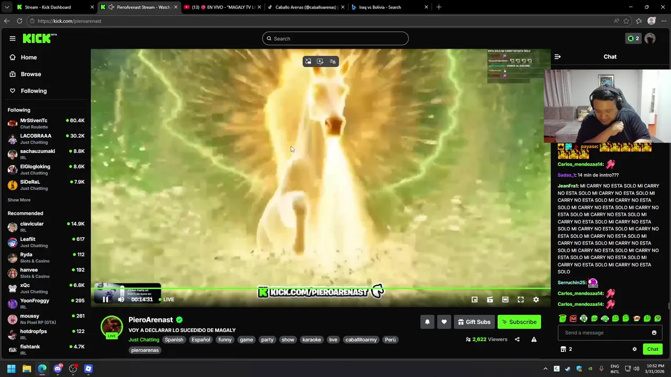Switch to the Caballo Arenas tab
The height and width of the screenshot is (377, 671).
tap(306, 7)
